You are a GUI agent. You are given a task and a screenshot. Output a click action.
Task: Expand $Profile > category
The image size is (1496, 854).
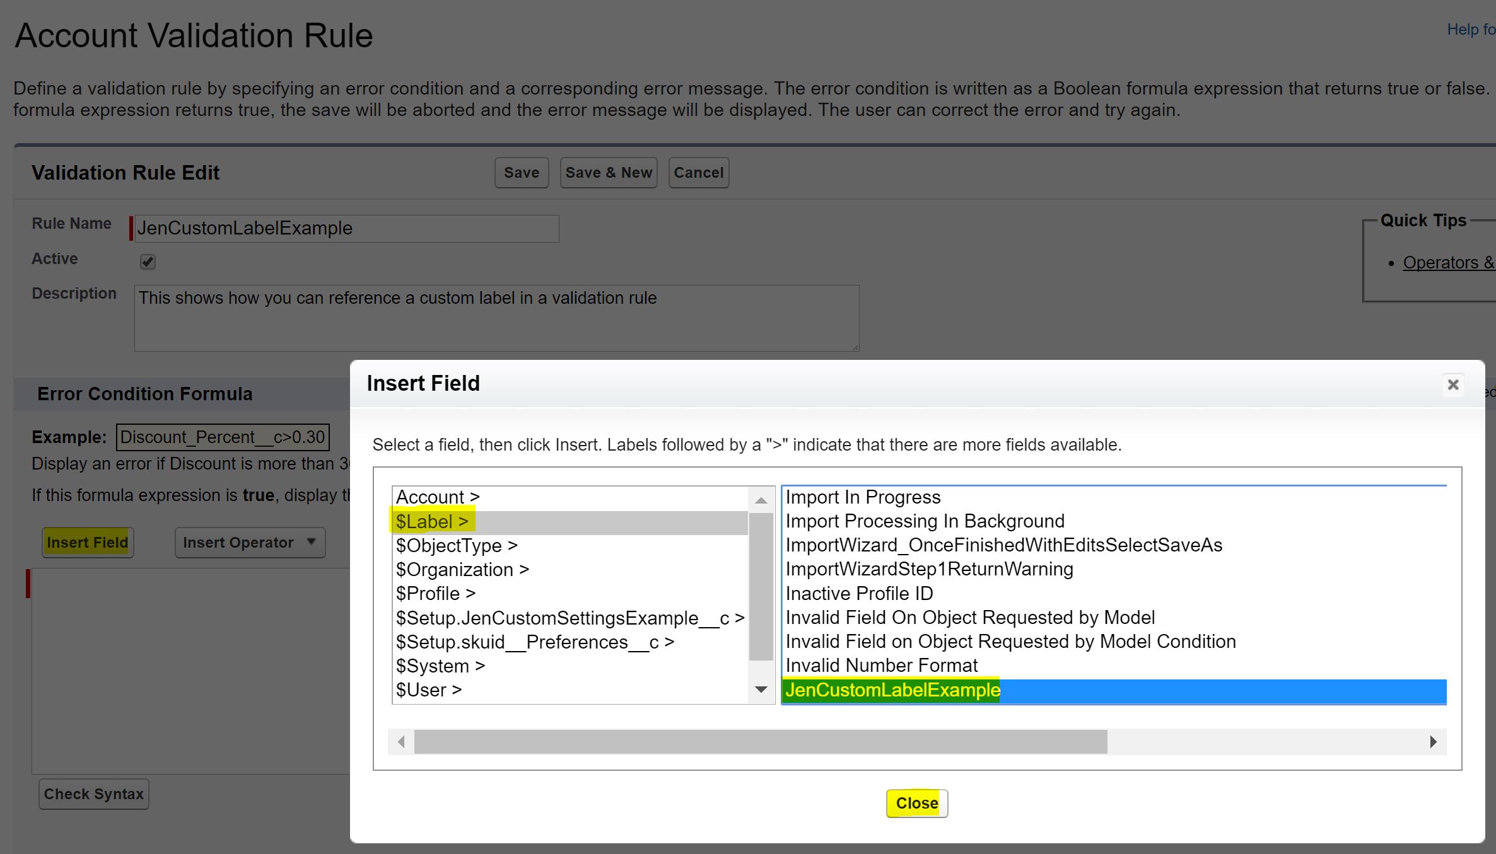click(x=570, y=594)
